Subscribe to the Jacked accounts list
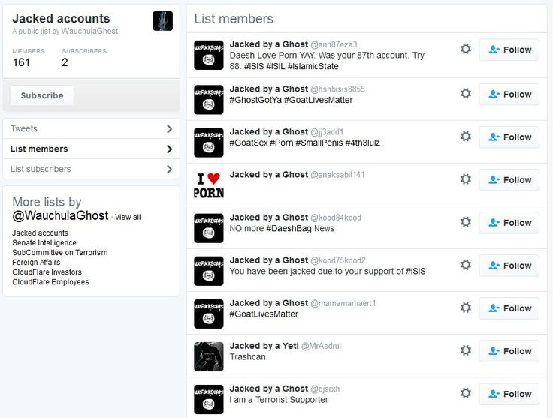Viewport: 553px width, 418px height. 42,95
